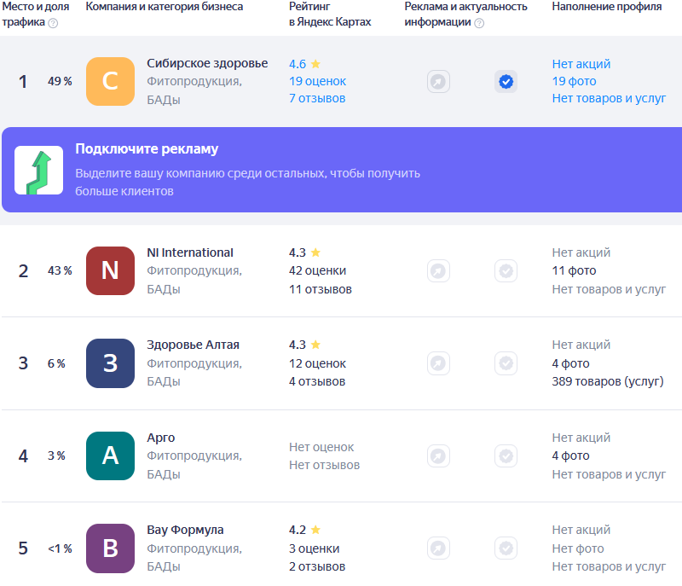The image size is (682, 586).
Task: Click the orange 'С' logo of Сибирское здоровье
Action: pyautogui.click(x=111, y=81)
